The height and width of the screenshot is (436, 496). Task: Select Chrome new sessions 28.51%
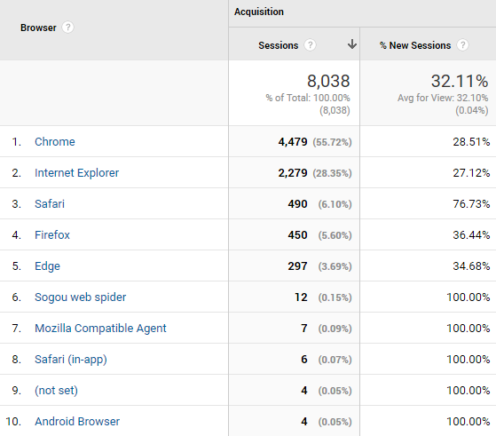(471, 141)
